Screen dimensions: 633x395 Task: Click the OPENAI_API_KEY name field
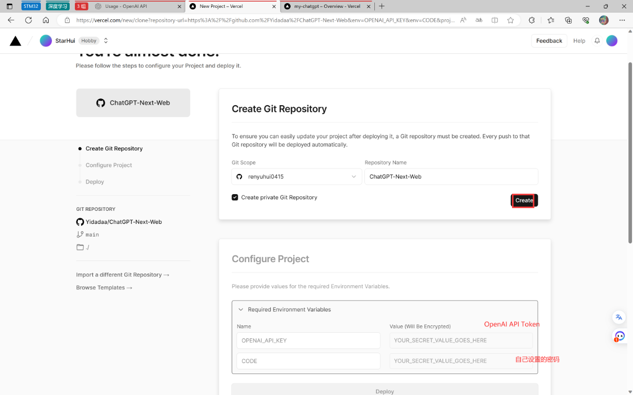(x=308, y=340)
